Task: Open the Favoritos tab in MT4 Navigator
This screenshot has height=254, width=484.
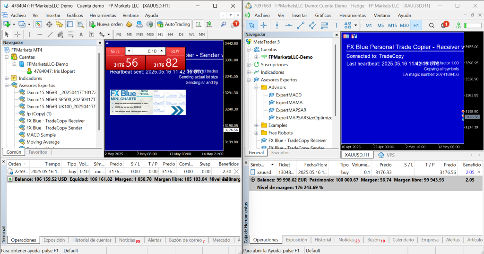Action: [x=38, y=152]
